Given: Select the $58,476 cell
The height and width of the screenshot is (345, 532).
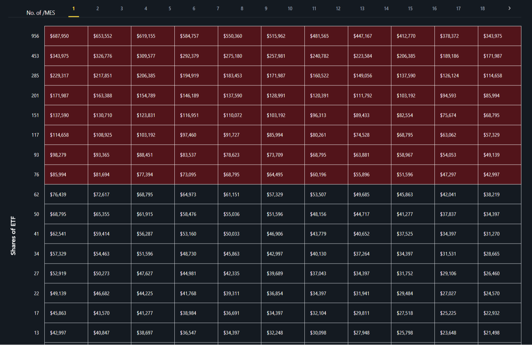Looking at the screenshot, I should [196, 214].
